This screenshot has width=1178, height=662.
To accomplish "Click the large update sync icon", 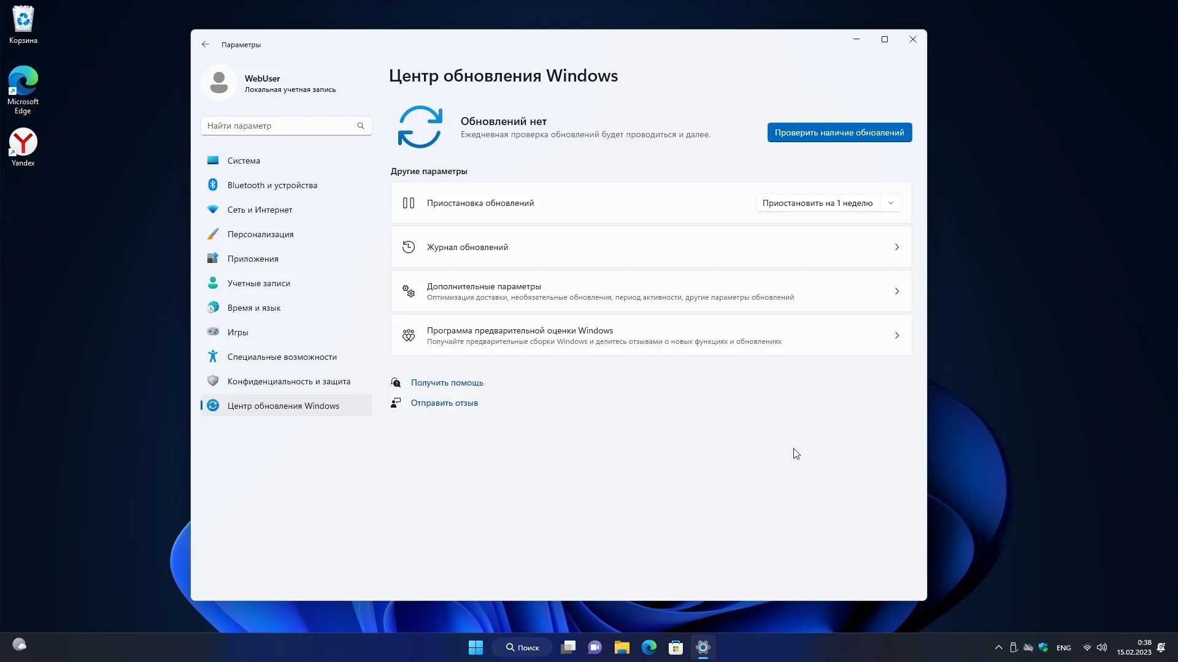I will (x=420, y=127).
